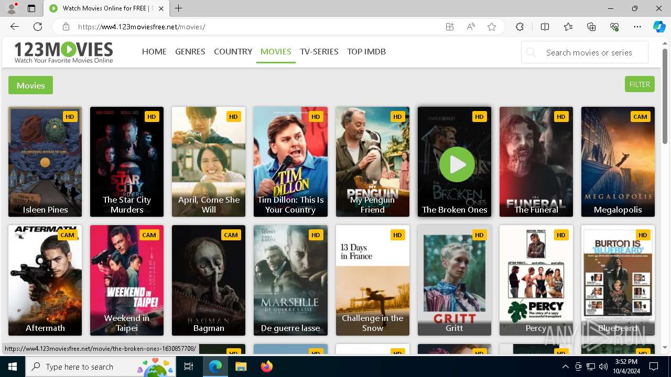The image size is (671, 377).
Task: Open Tim Dillon: This Is Your Country
Action: click(x=290, y=162)
